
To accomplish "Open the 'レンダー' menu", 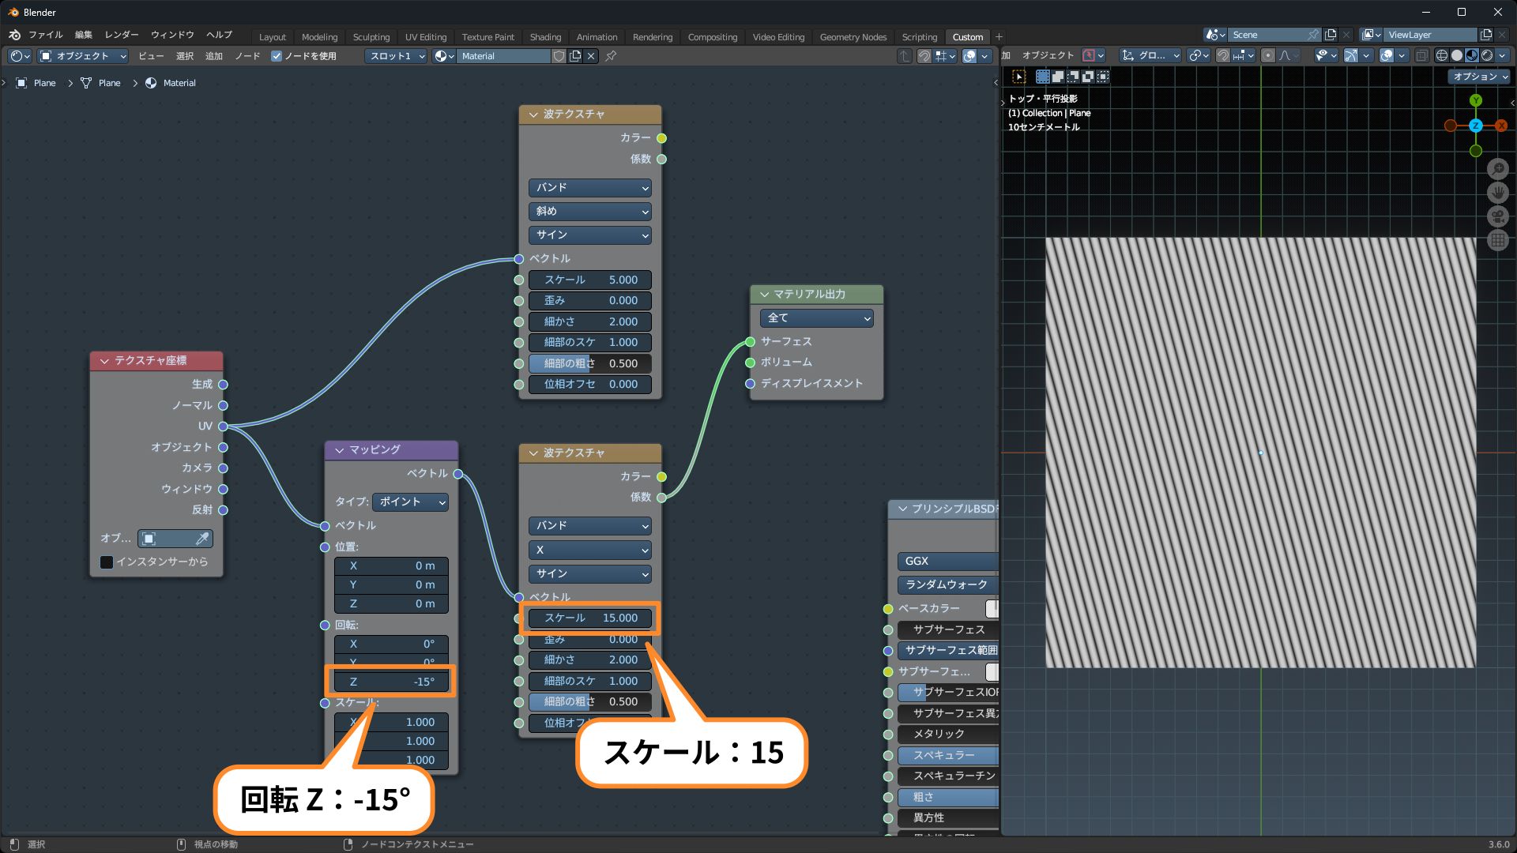I will pyautogui.click(x=121, y=35).
